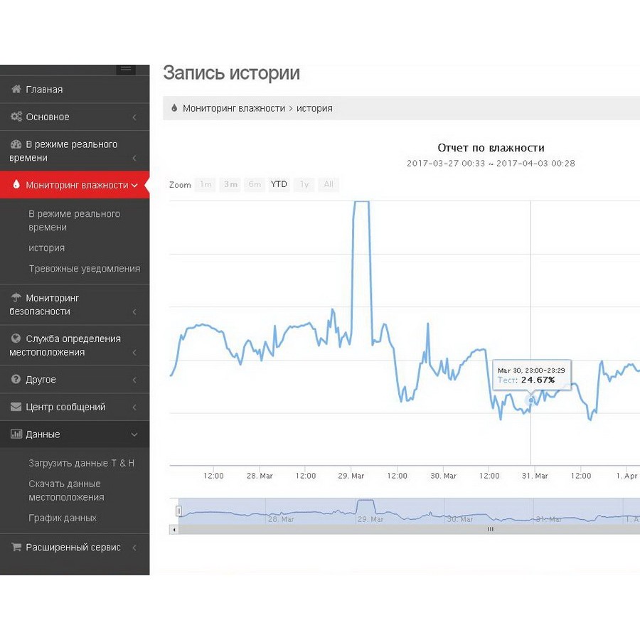Click the shopping cart icon for Расширенный сервис

(16, 548)
